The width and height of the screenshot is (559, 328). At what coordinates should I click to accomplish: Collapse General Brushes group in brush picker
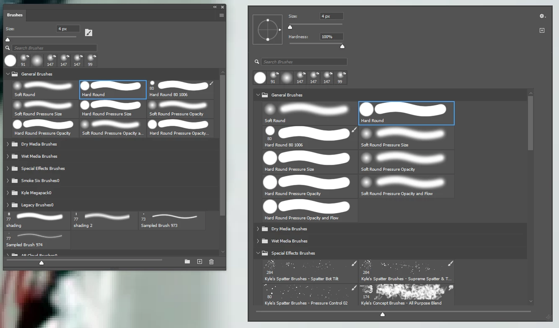(x=258, y=95)
